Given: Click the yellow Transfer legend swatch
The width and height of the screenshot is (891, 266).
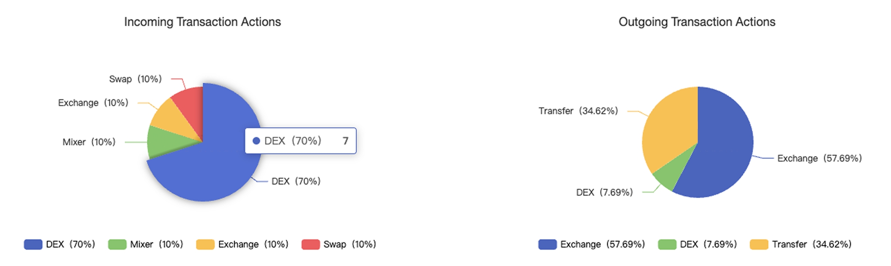Looking at the screenshot, I should coord(759,244).
